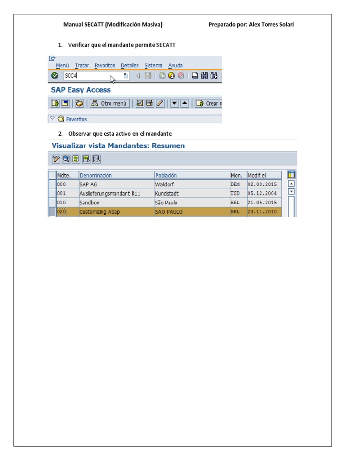Click the green Back arrow icon

pyautogui.click(x=162, y=75)
